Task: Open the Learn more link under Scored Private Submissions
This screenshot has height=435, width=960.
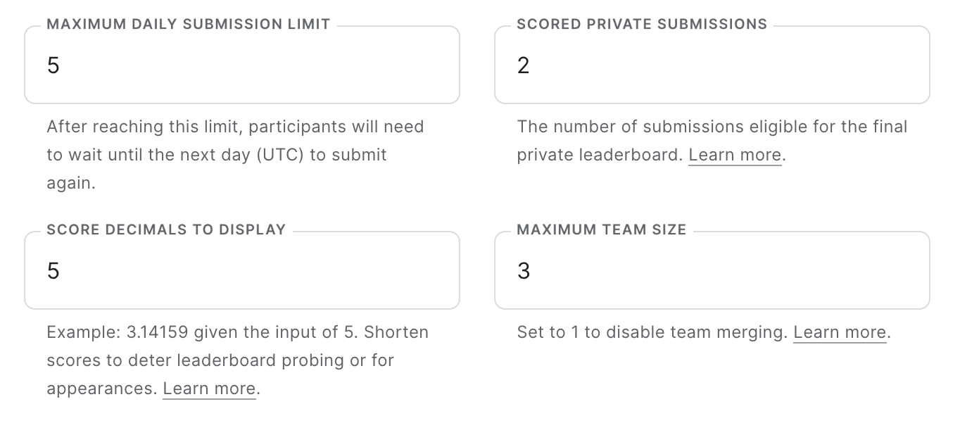Action: (734, 154)
